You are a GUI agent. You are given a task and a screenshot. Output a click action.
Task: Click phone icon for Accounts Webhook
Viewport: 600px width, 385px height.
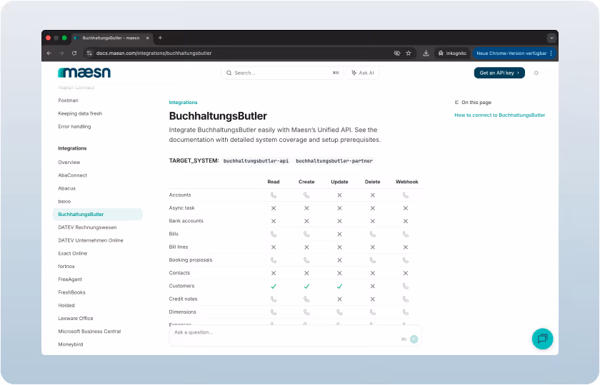(x=406, y=195)
